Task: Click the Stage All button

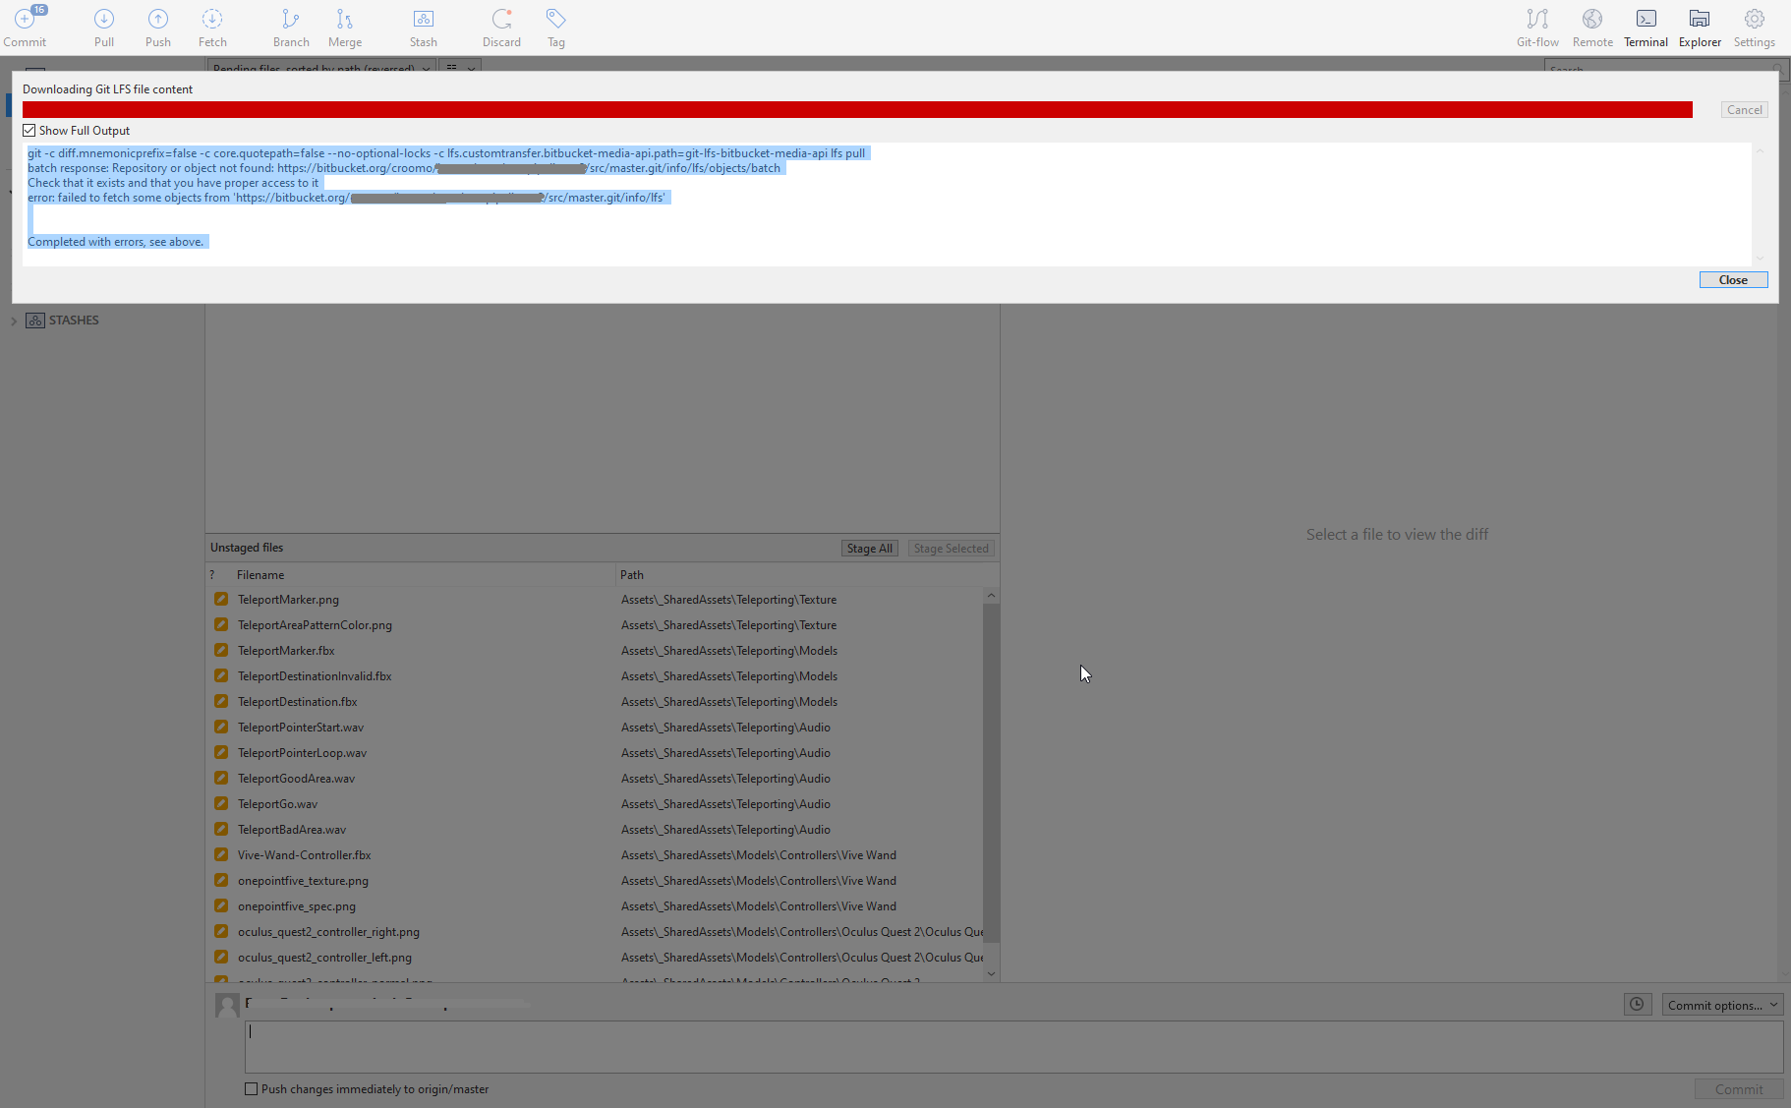Action: (870, 549)
